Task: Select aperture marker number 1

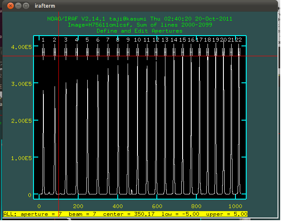Action: [43, 40]
